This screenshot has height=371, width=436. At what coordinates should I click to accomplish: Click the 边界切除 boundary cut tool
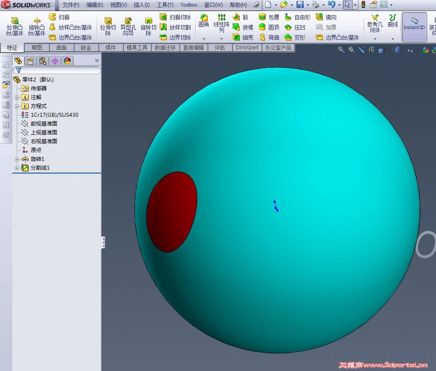pos(175,37)
